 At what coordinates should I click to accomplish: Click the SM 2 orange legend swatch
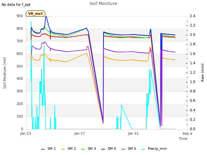coord(63,149)
